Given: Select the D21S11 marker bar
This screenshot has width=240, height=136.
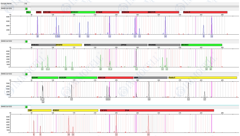Looking at the screenshot, I should [x=103, y=45].
